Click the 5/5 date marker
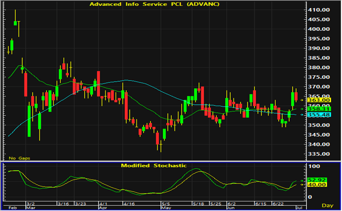342x211 pixels. point(166,204)
